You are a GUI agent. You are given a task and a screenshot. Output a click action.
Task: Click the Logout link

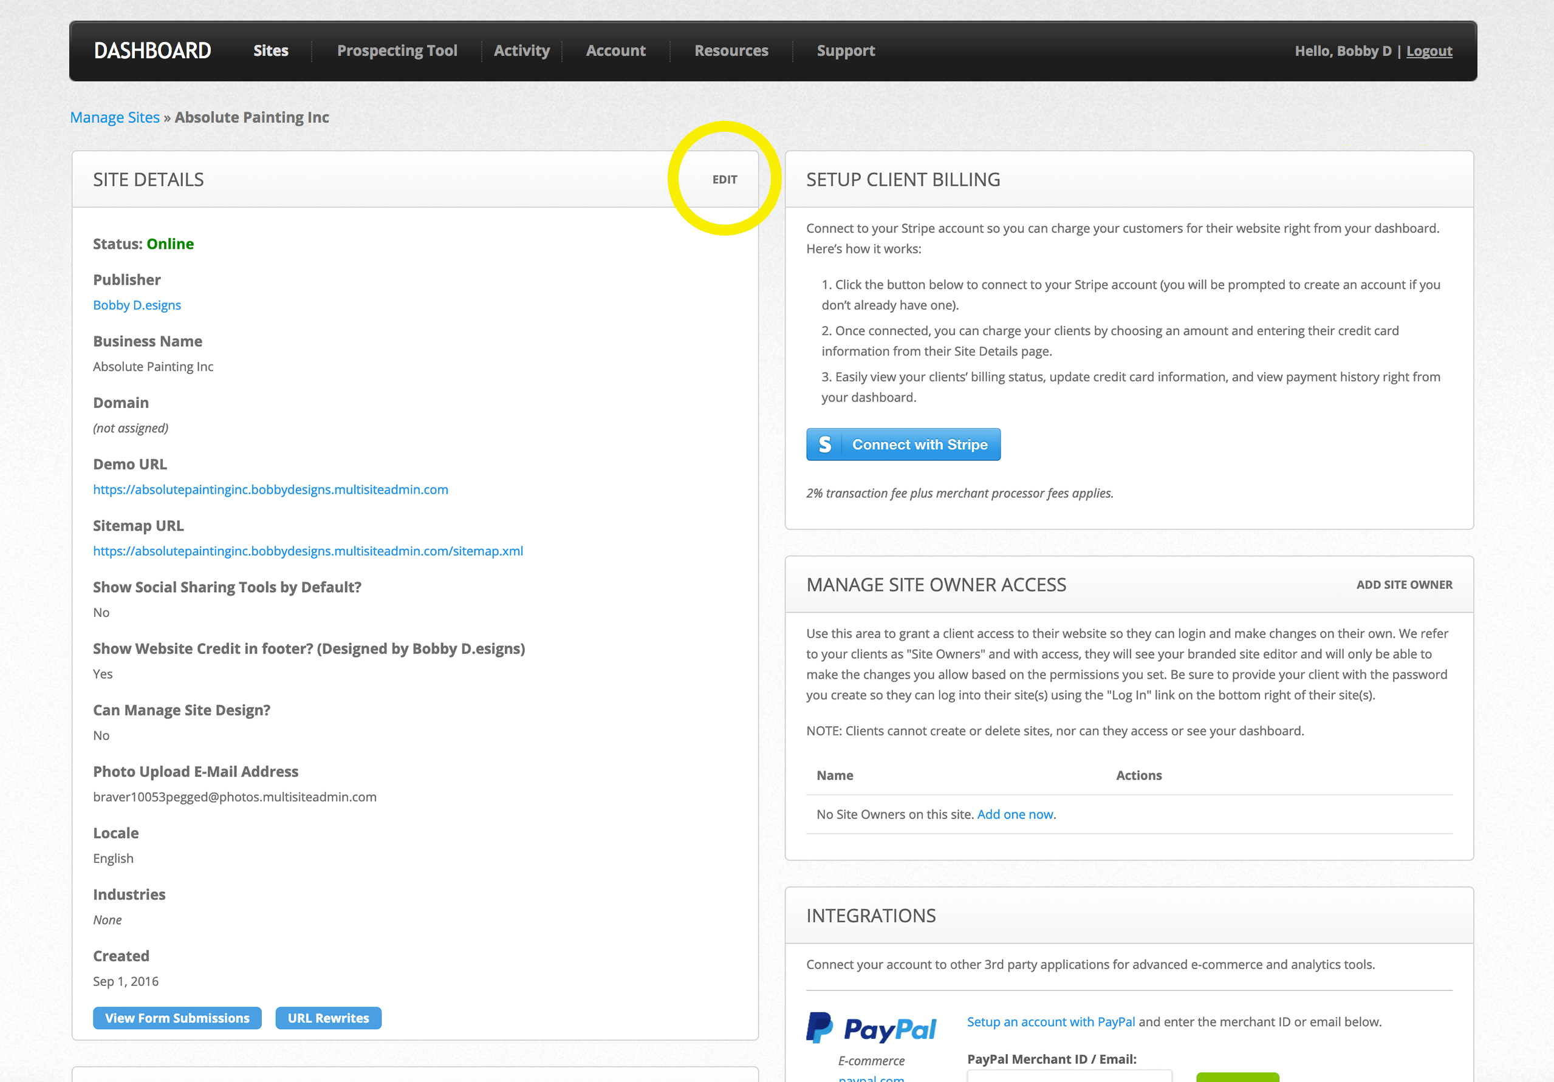coord(1429,52)
